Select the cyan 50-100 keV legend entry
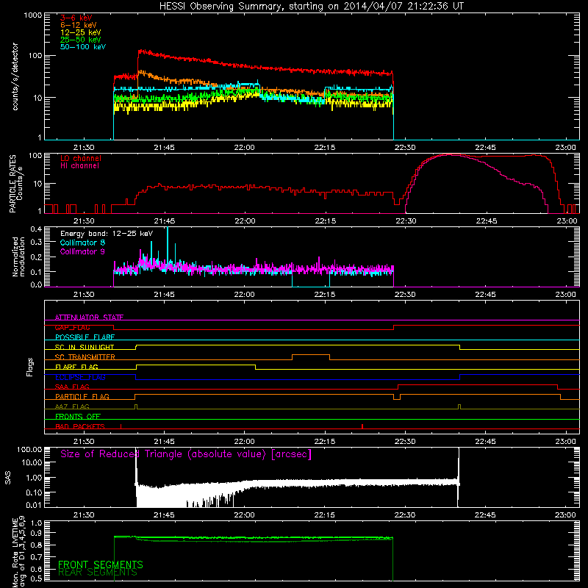The image size is (588, 588). [x=83, y=47]
